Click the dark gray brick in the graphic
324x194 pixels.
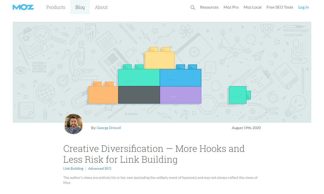click(x=139, y=95)
